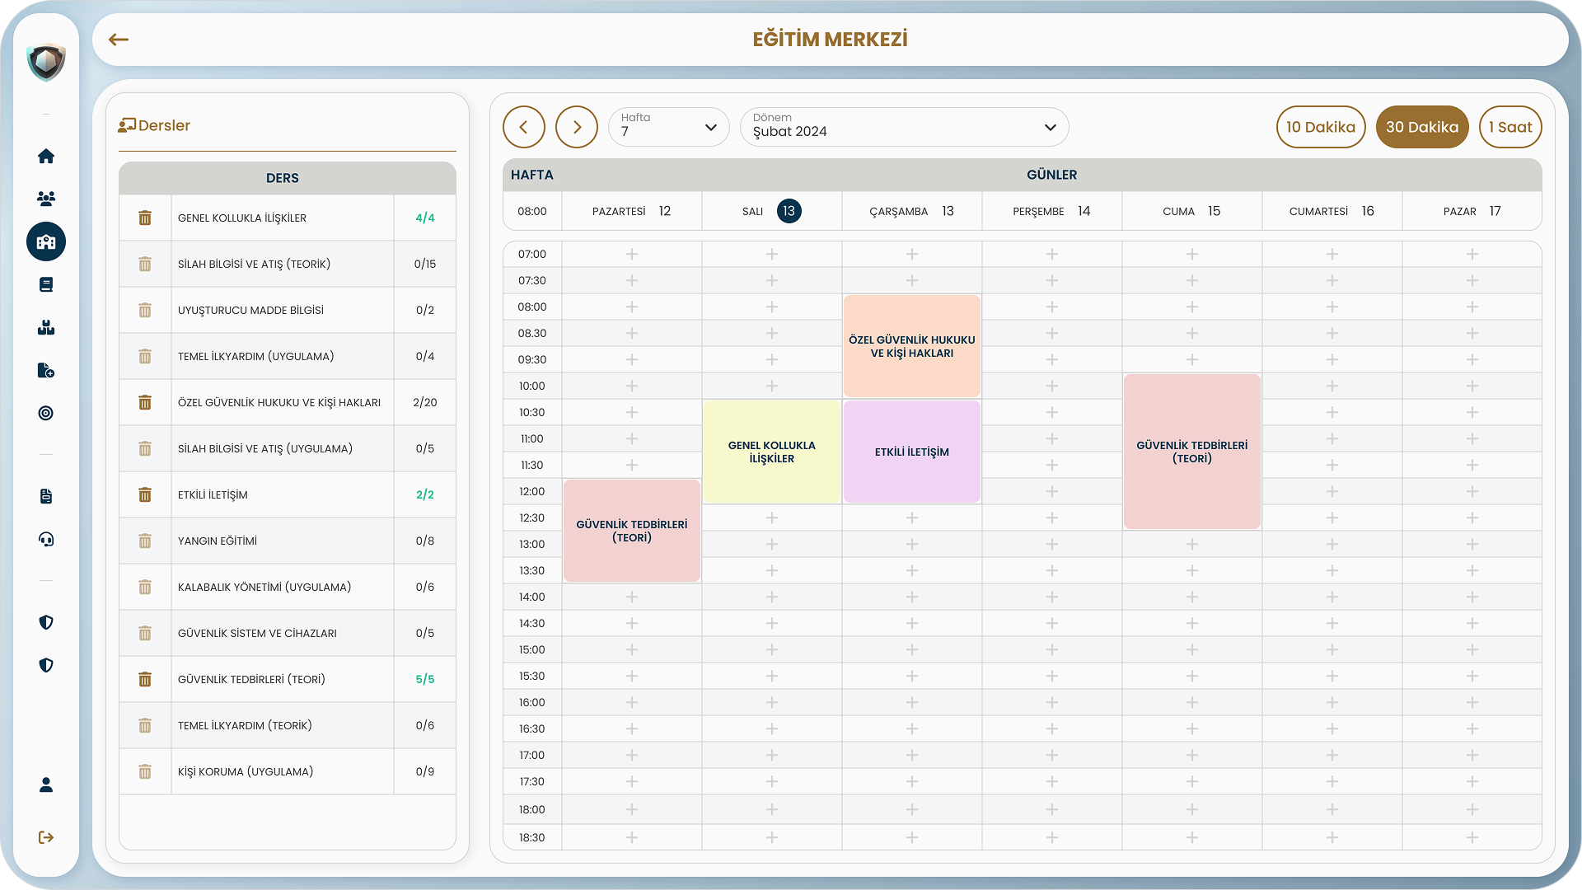This screenshot has width=1582, height=890.
Task: Keep 30 Dakika interval selected
Action: pyautogui.click(x=1422, y=127)
